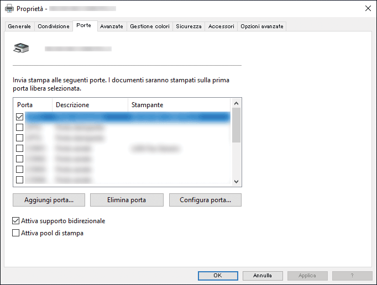Uncheck the highlighted port's checkbox
Viewport: 377px width, 285px height.
(x=20, y=117)
